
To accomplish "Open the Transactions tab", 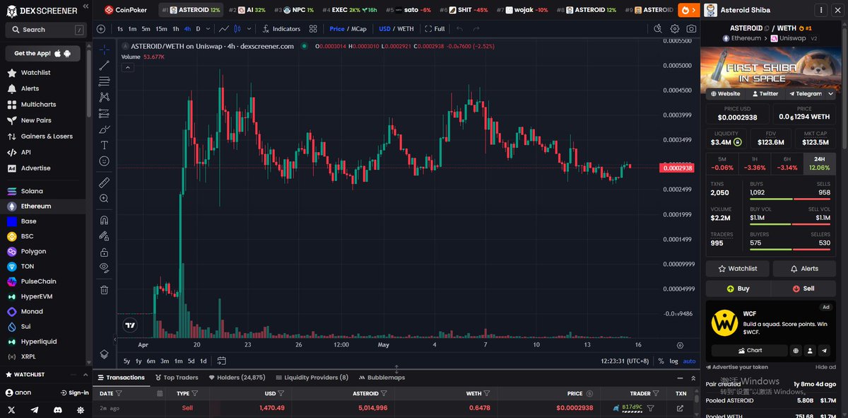I will (x=121, y=378).
